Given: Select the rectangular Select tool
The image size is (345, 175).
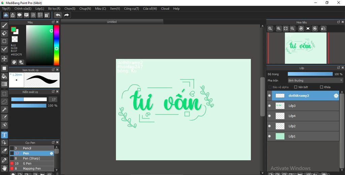Looking at the screenshot, I should point(4,93).
